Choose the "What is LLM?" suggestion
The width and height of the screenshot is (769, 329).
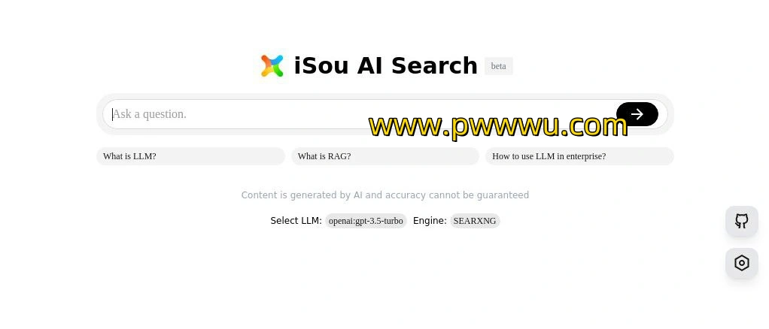[190, 156]
